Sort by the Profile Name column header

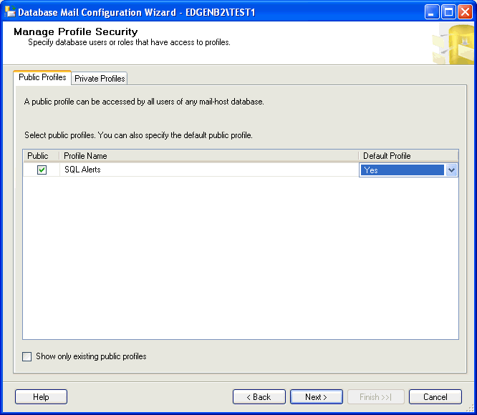pyautogui.click(x=208, y=156)
